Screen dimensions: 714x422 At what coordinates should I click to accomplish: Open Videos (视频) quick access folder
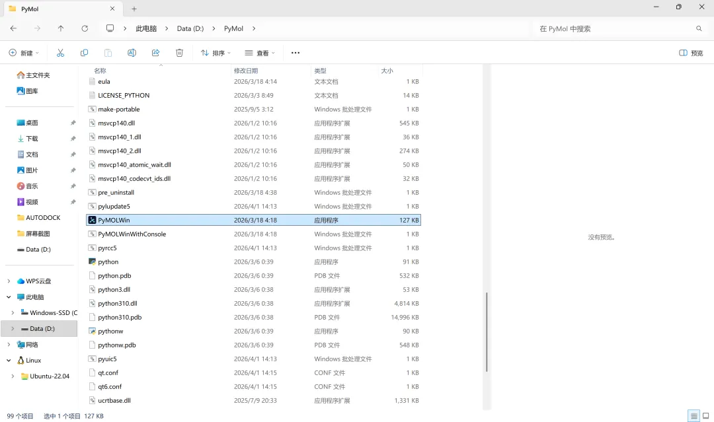tap(27, 202)
